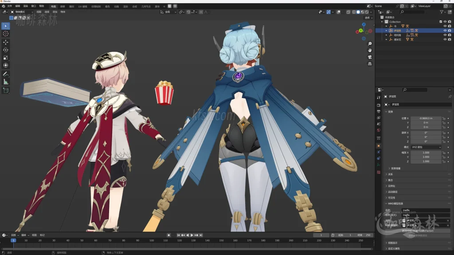Open the View menu in viewport header
This screenshot has width=454, height=255.
(39, 12)
